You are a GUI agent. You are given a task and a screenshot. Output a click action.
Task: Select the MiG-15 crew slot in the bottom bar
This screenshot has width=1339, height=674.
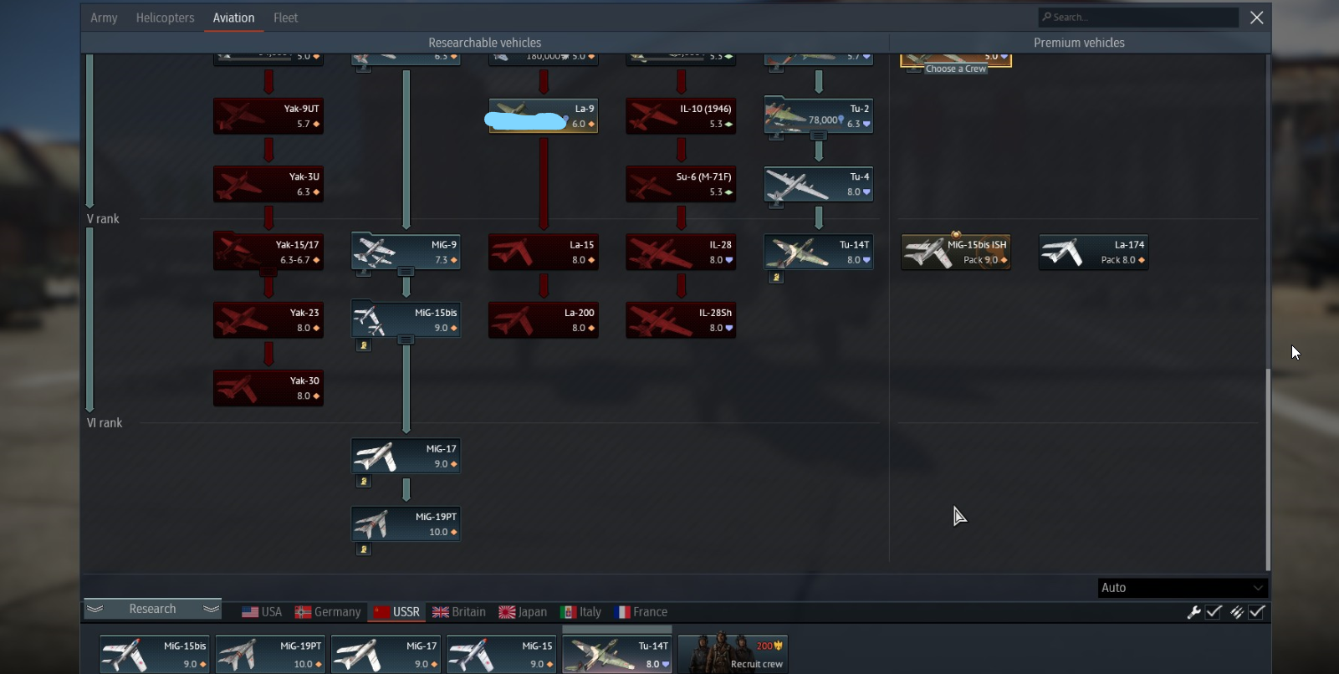point(501,654)
